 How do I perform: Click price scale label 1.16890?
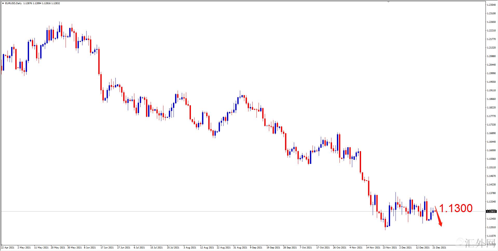pos(491,133)
